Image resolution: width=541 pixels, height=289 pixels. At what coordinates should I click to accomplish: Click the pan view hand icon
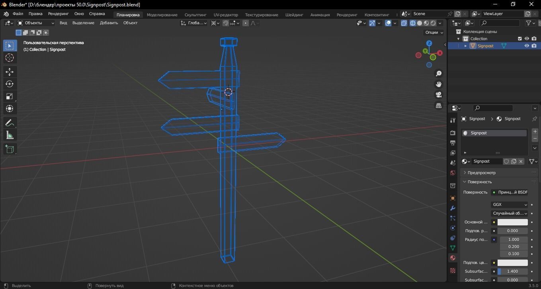click(x=439, y=84)
